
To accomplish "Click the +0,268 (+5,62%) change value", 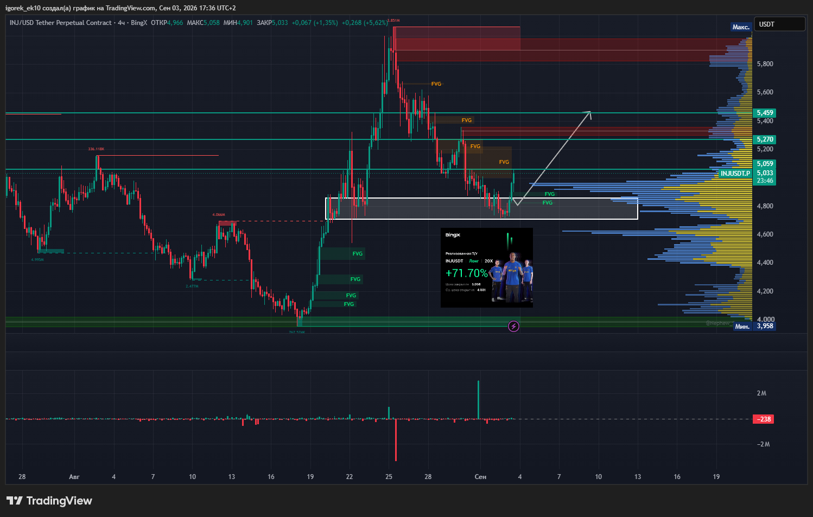I will (x=365, y=23).
